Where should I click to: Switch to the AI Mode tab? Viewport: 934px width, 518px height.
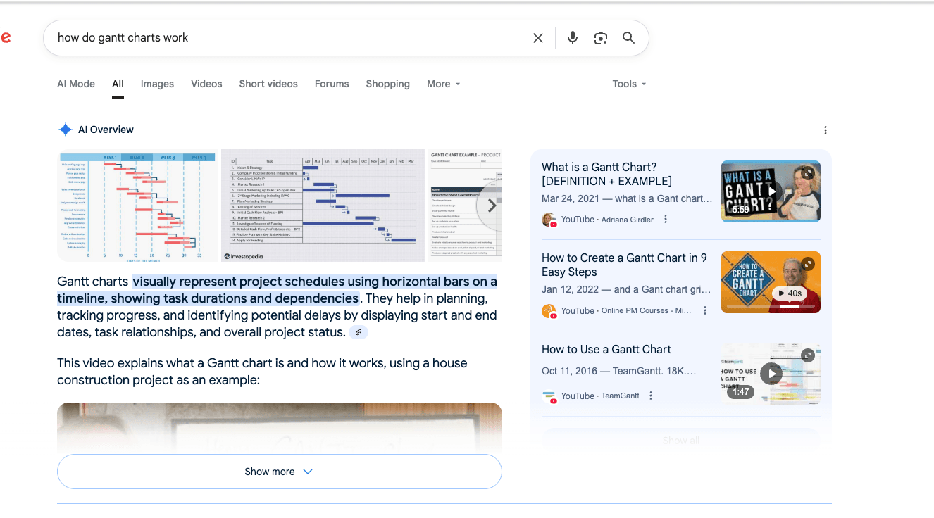pyautogui.click(x=76, y=84)
